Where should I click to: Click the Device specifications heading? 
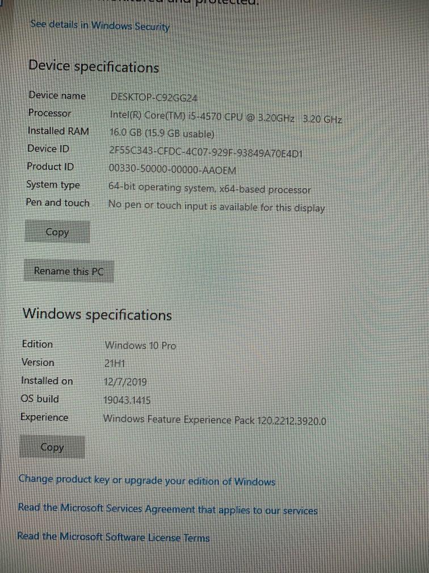(x=94, y=67)
